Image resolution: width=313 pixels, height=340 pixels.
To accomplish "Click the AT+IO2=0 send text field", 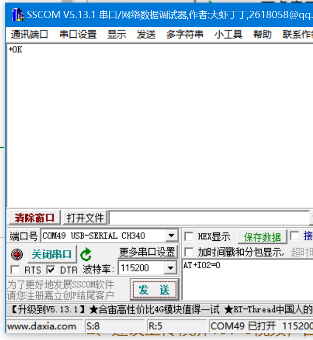I will tap(246, 282).
